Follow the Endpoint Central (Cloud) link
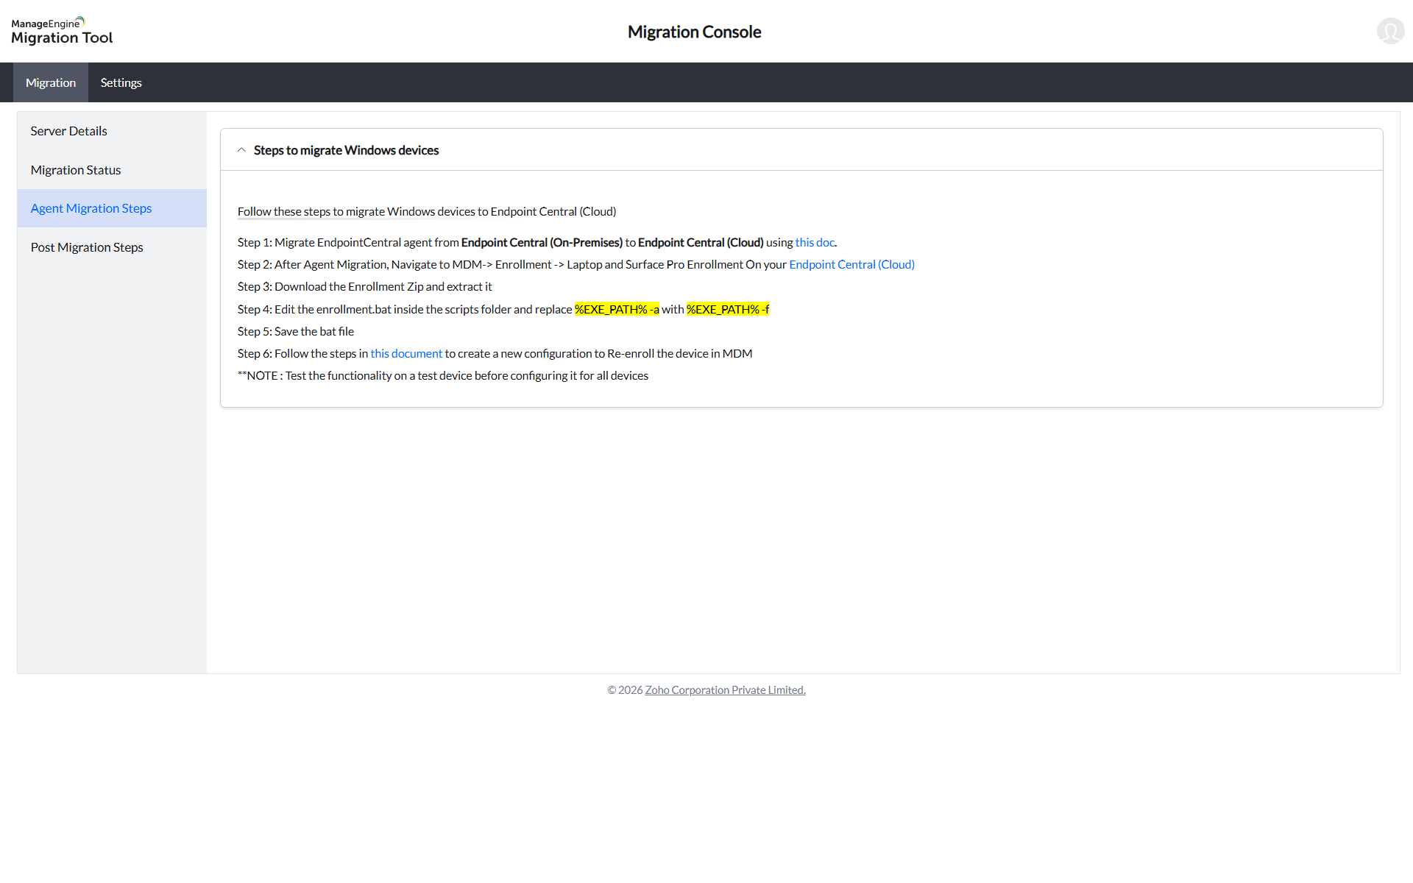 (x=851, y=264)
